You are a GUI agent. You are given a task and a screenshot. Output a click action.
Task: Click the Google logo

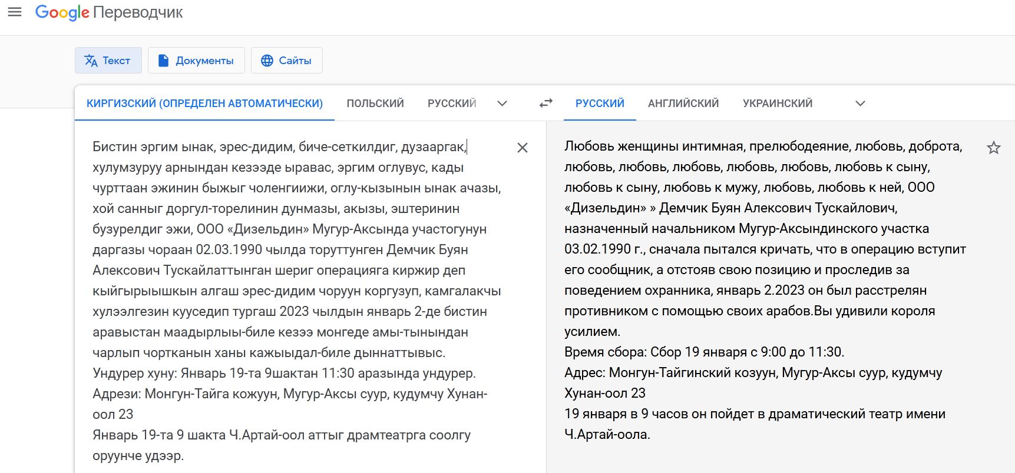point(62,12)
